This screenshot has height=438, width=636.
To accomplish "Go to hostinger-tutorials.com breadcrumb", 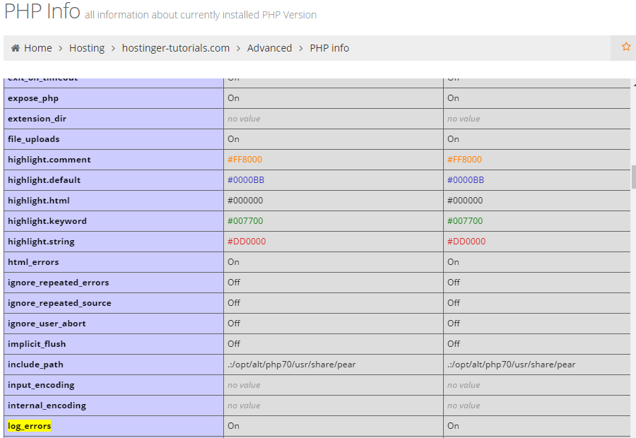I will tap(175, 48).
